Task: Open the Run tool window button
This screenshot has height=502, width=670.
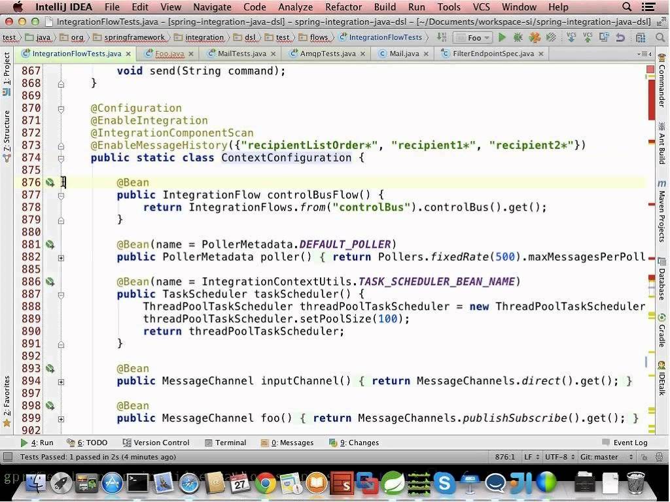Action: point(37,443)
